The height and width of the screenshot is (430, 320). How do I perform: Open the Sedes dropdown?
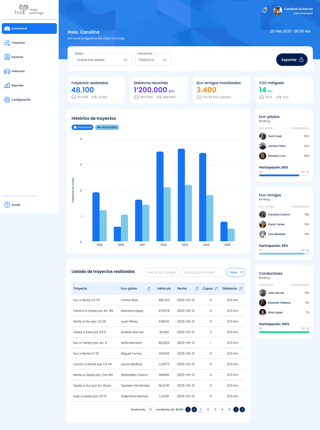[102, 60]
